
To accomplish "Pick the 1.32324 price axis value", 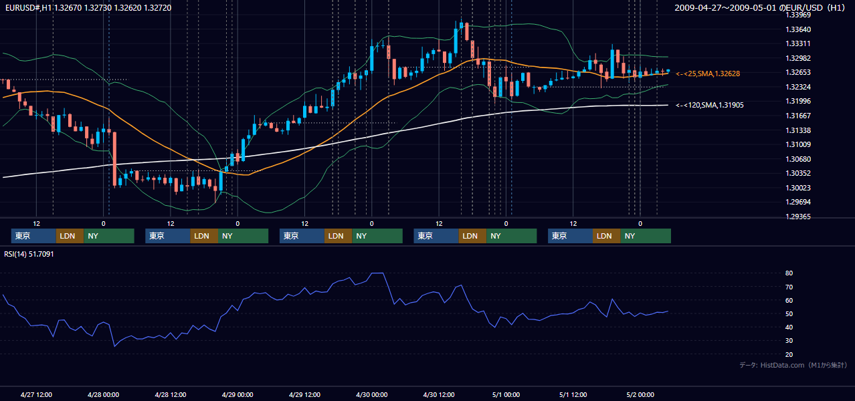I will (797, 88).
